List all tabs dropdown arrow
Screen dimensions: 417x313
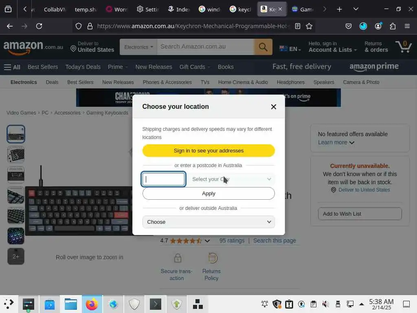pos(356,9)
